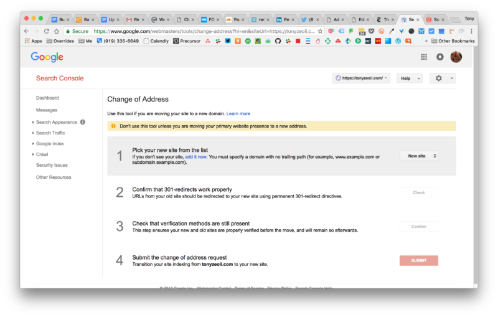The image size is (498, 317).
Task: Click the Google logo
Action: tap(47, 57)
